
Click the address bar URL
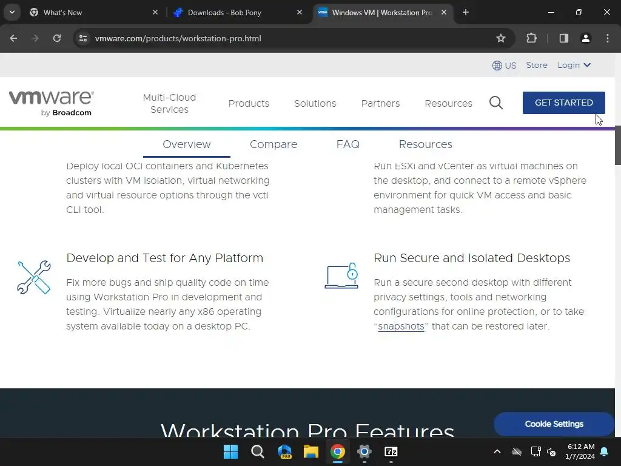pyautogui.click(x=178, y=38)
